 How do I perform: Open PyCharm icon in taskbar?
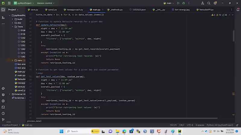point(180,131)
